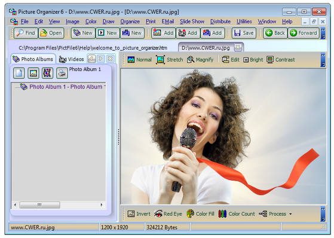The width and height of the screenshot is (334, 238).
Task: Choose the Color Fill tool
Action: click(200, 213)
